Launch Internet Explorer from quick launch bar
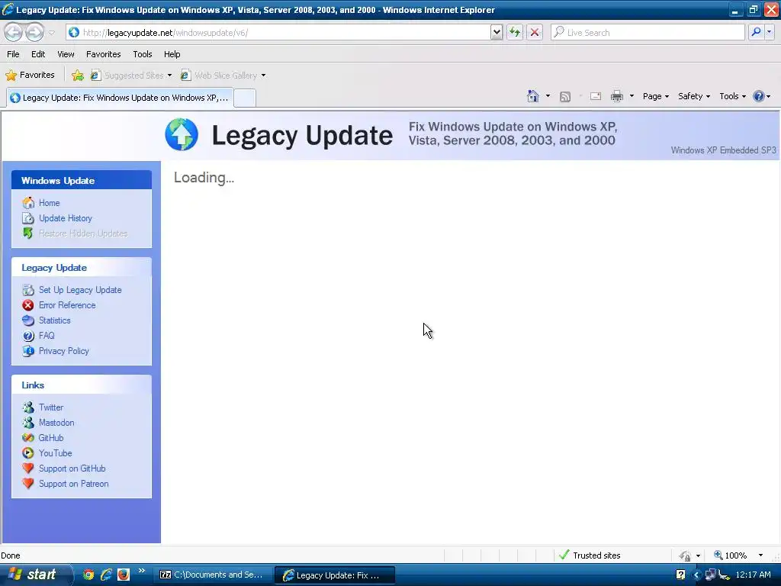 click(106, 575)
